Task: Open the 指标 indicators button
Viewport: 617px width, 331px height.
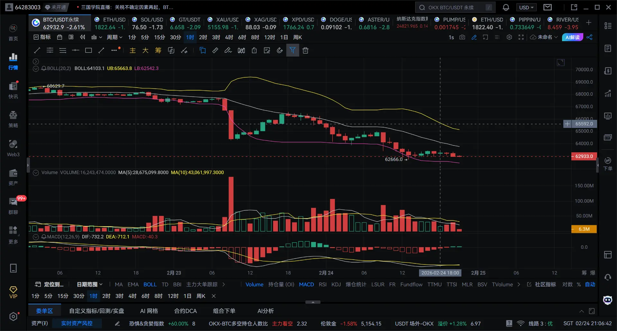Action: (x=42, y=37)
